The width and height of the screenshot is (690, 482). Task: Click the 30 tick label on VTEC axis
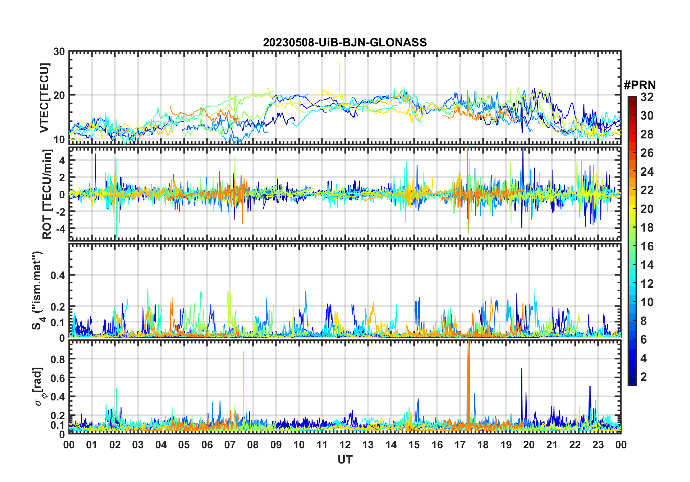[59, 52]
